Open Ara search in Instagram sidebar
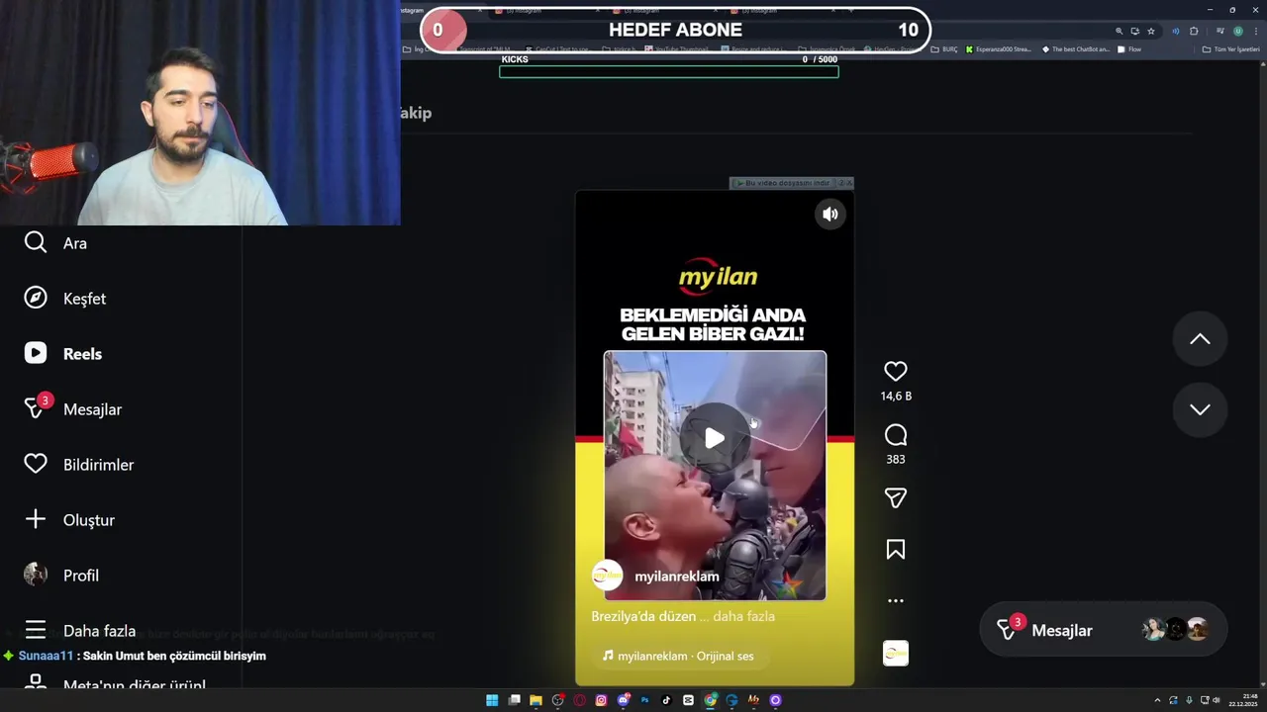 pos(55,242)
